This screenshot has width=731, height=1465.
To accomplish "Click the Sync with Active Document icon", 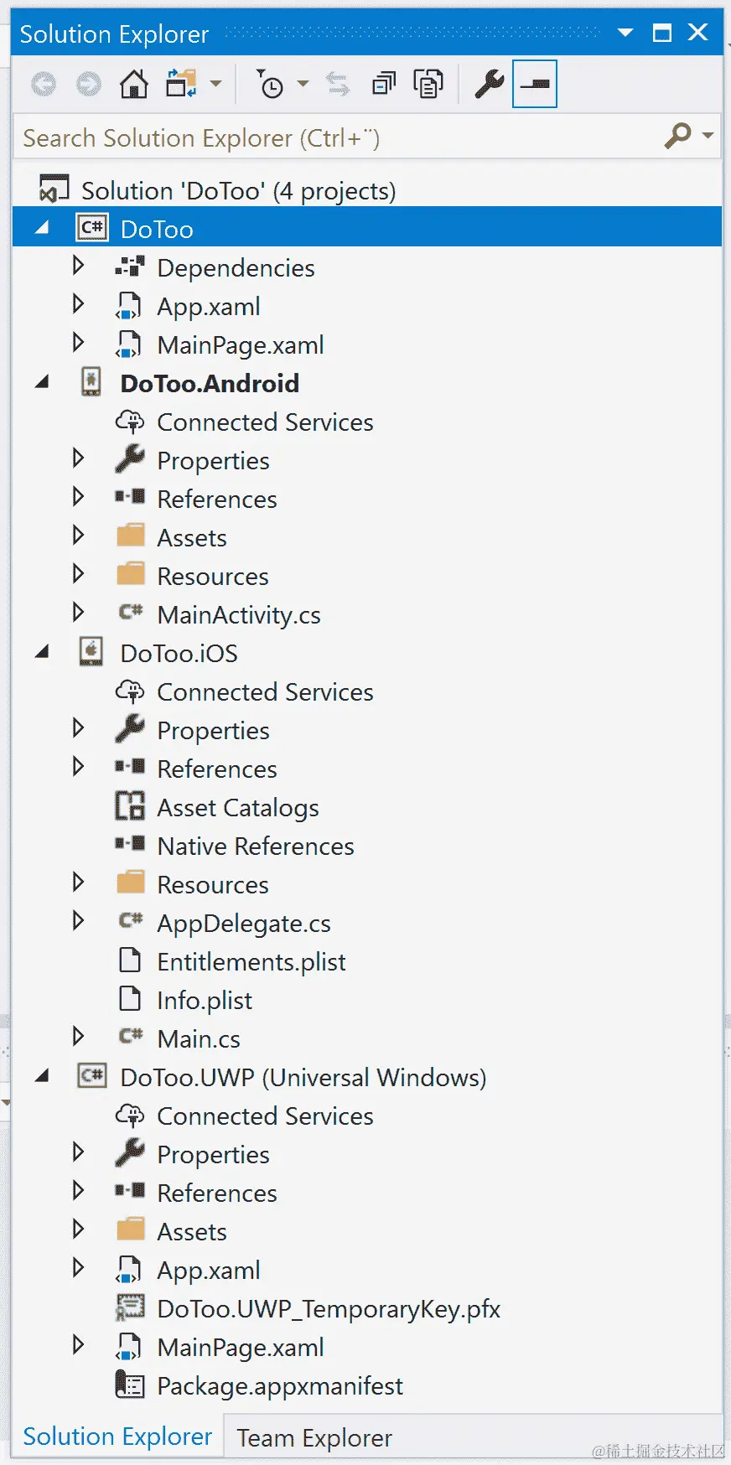I will click(338, 84).
